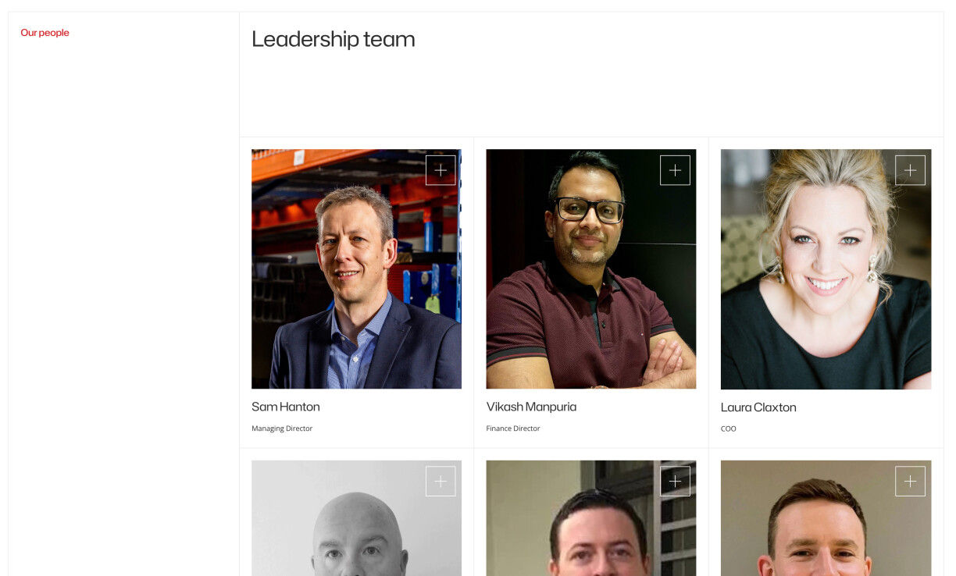Select Sam Hanton's portrait photo

tap(356, 269)
